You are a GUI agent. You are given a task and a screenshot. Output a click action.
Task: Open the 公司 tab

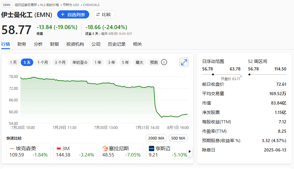(x=96, y=44)
